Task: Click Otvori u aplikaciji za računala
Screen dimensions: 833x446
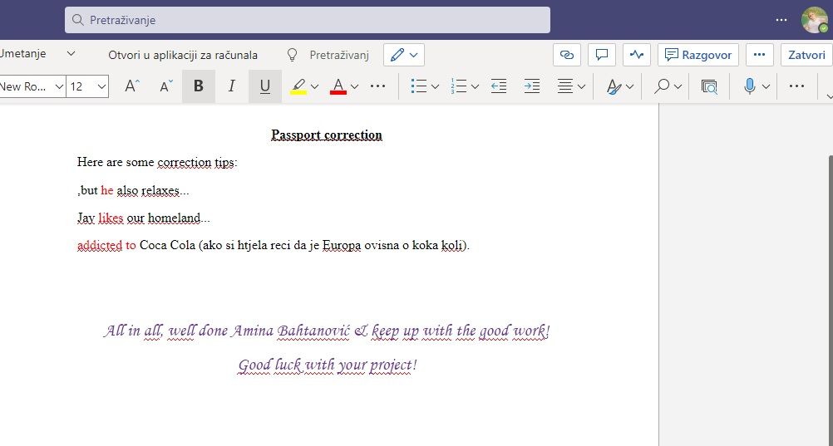Action: pos(183,55)
